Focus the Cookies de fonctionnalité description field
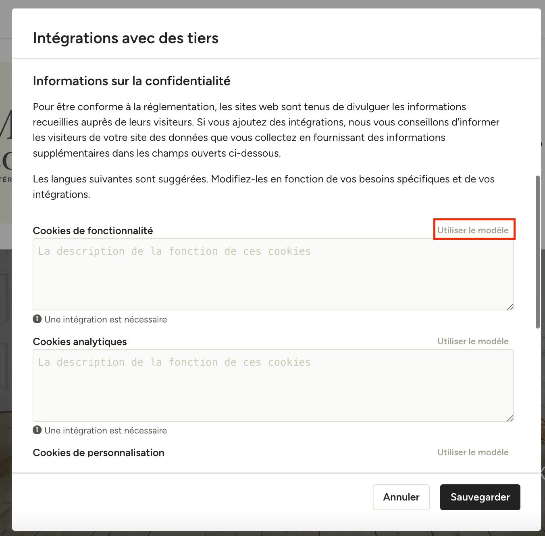The width and height of the screenshot is (545, 536). point(273,274)
